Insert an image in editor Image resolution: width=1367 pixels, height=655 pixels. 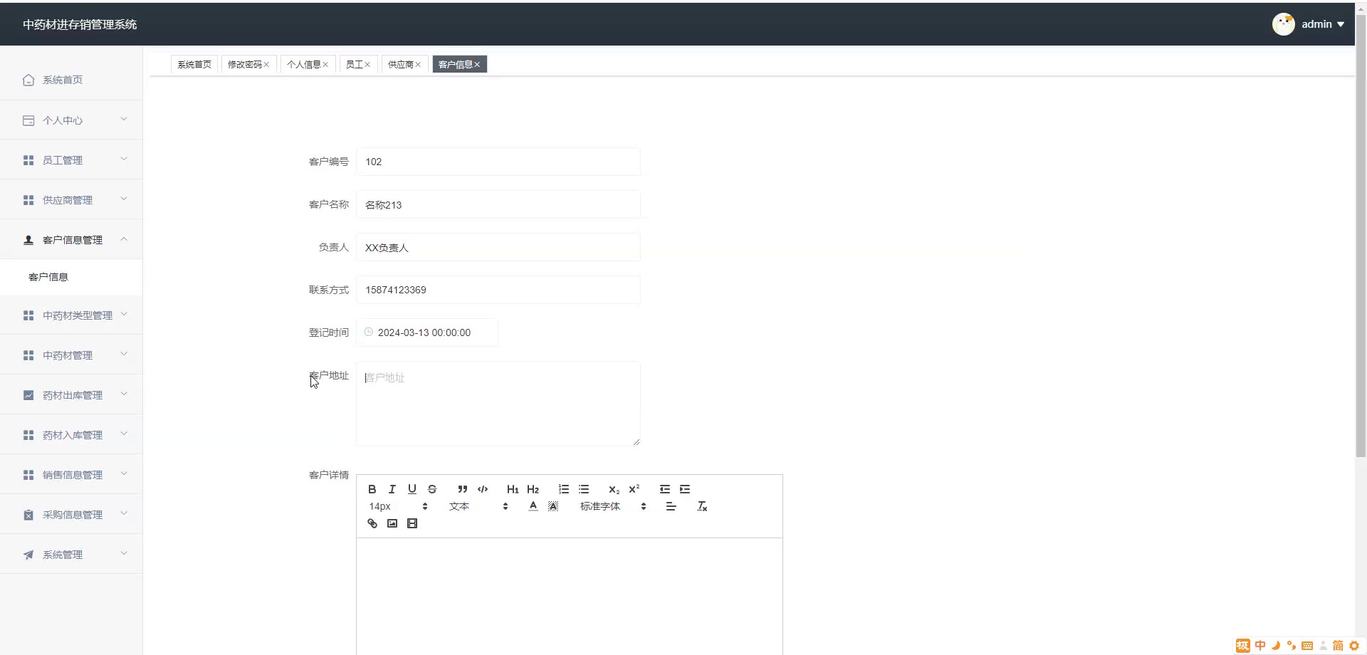[392, 523]
